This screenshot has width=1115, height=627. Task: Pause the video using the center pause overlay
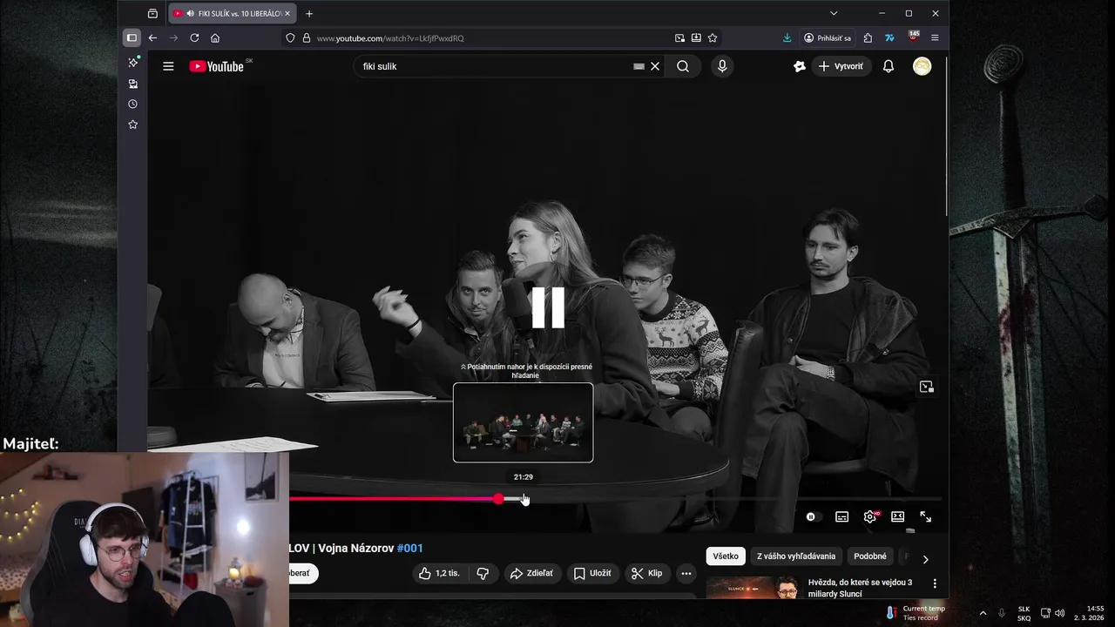coord(548,307)
